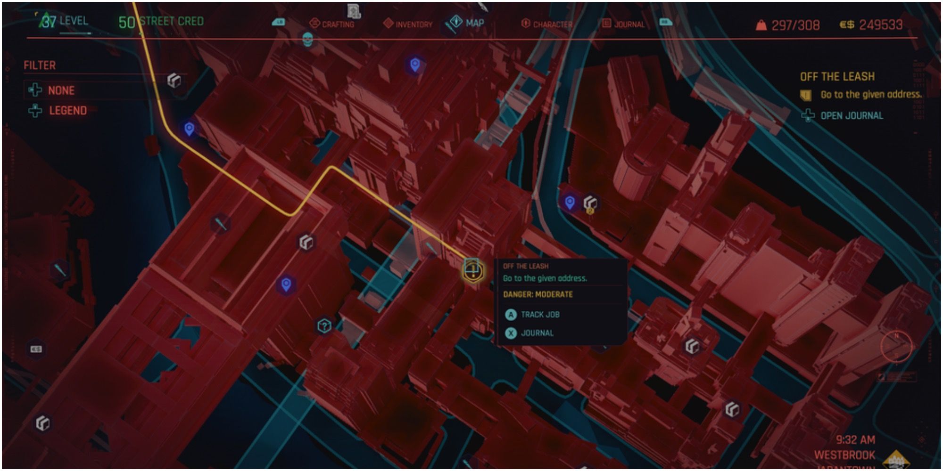Click the cube icon beside the NONE filter

pos(174,81)
